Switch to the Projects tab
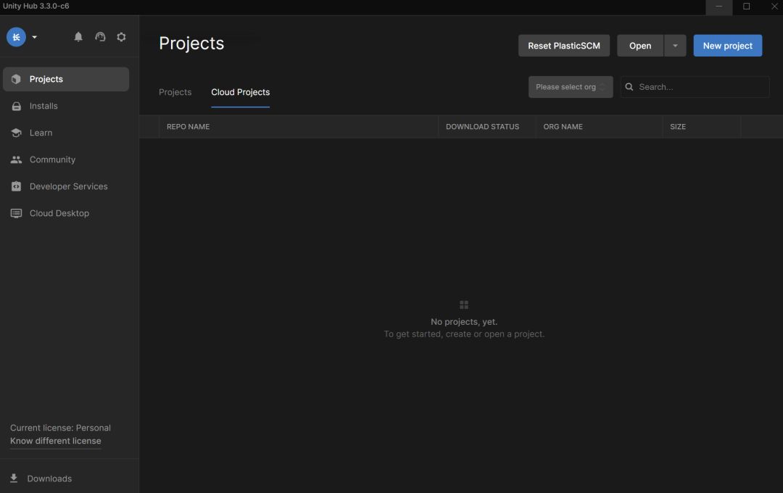783x493 pixels. (x=175, y=92)
